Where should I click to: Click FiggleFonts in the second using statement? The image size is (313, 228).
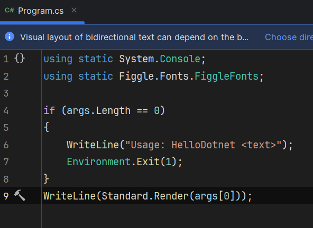pyautogui.click(x=227, y=77)
